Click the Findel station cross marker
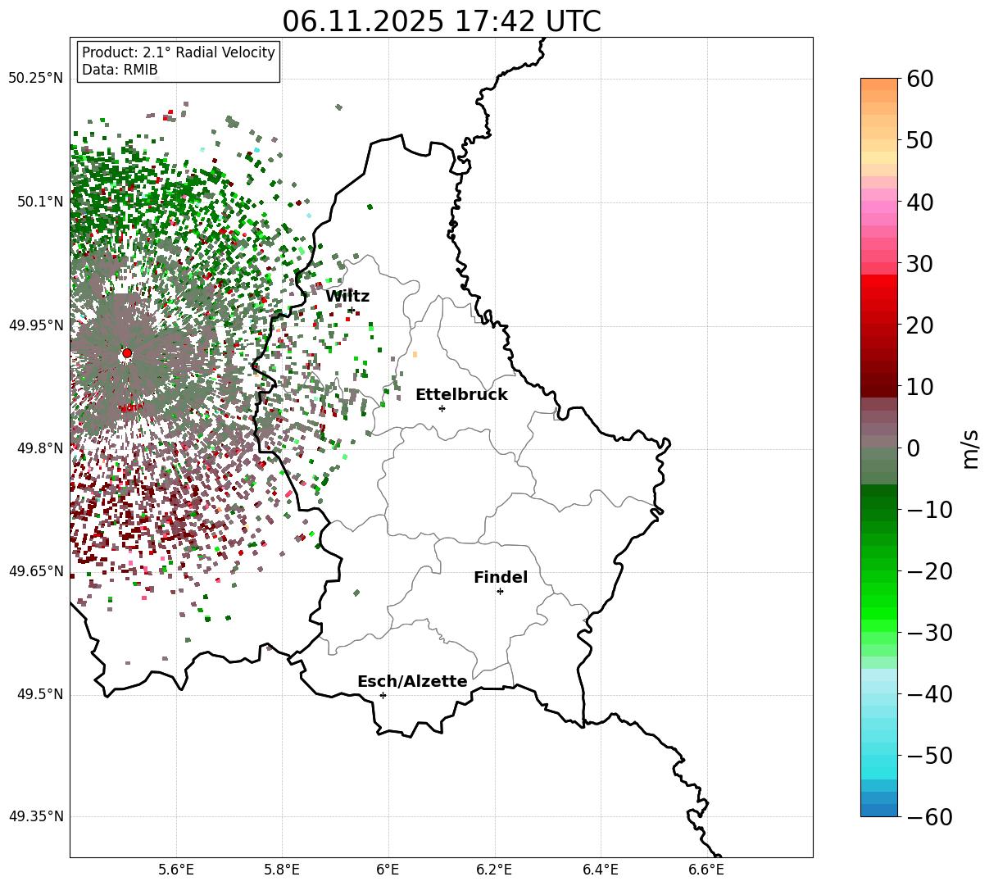Viewport: 989px width, 886px height. pyautogui.click(x=500, y=591)
